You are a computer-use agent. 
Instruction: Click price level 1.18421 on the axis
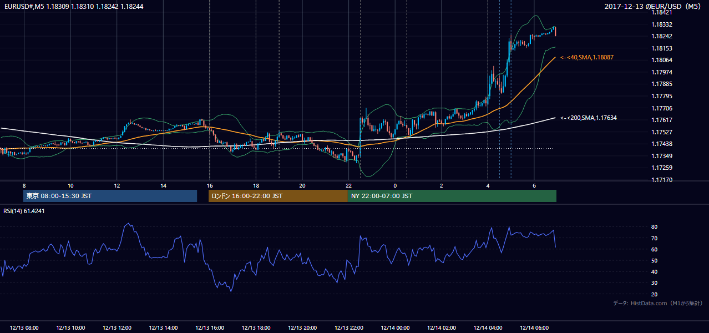click(x=661, y=12)
